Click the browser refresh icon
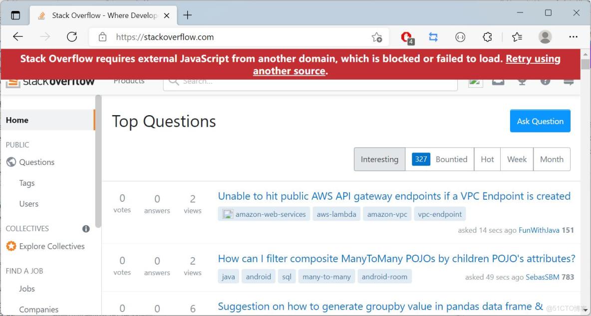 coord(72,37)
